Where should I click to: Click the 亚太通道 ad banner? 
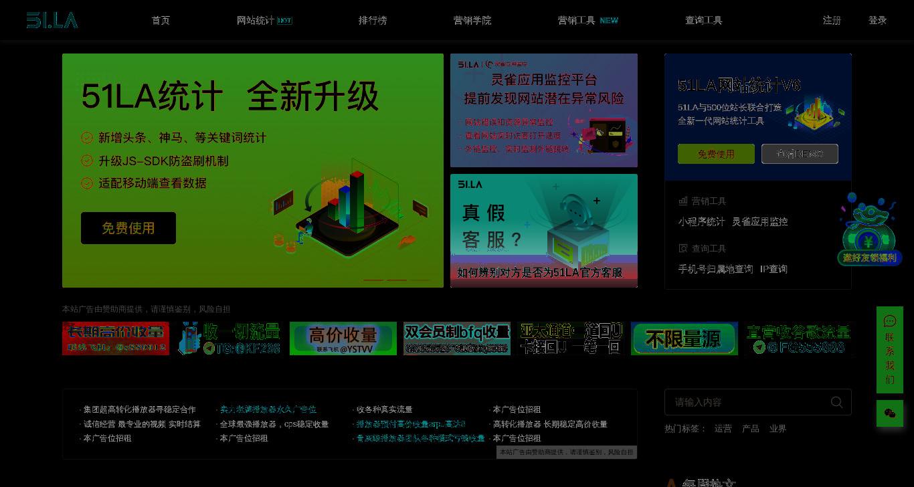tap(571, 338)
